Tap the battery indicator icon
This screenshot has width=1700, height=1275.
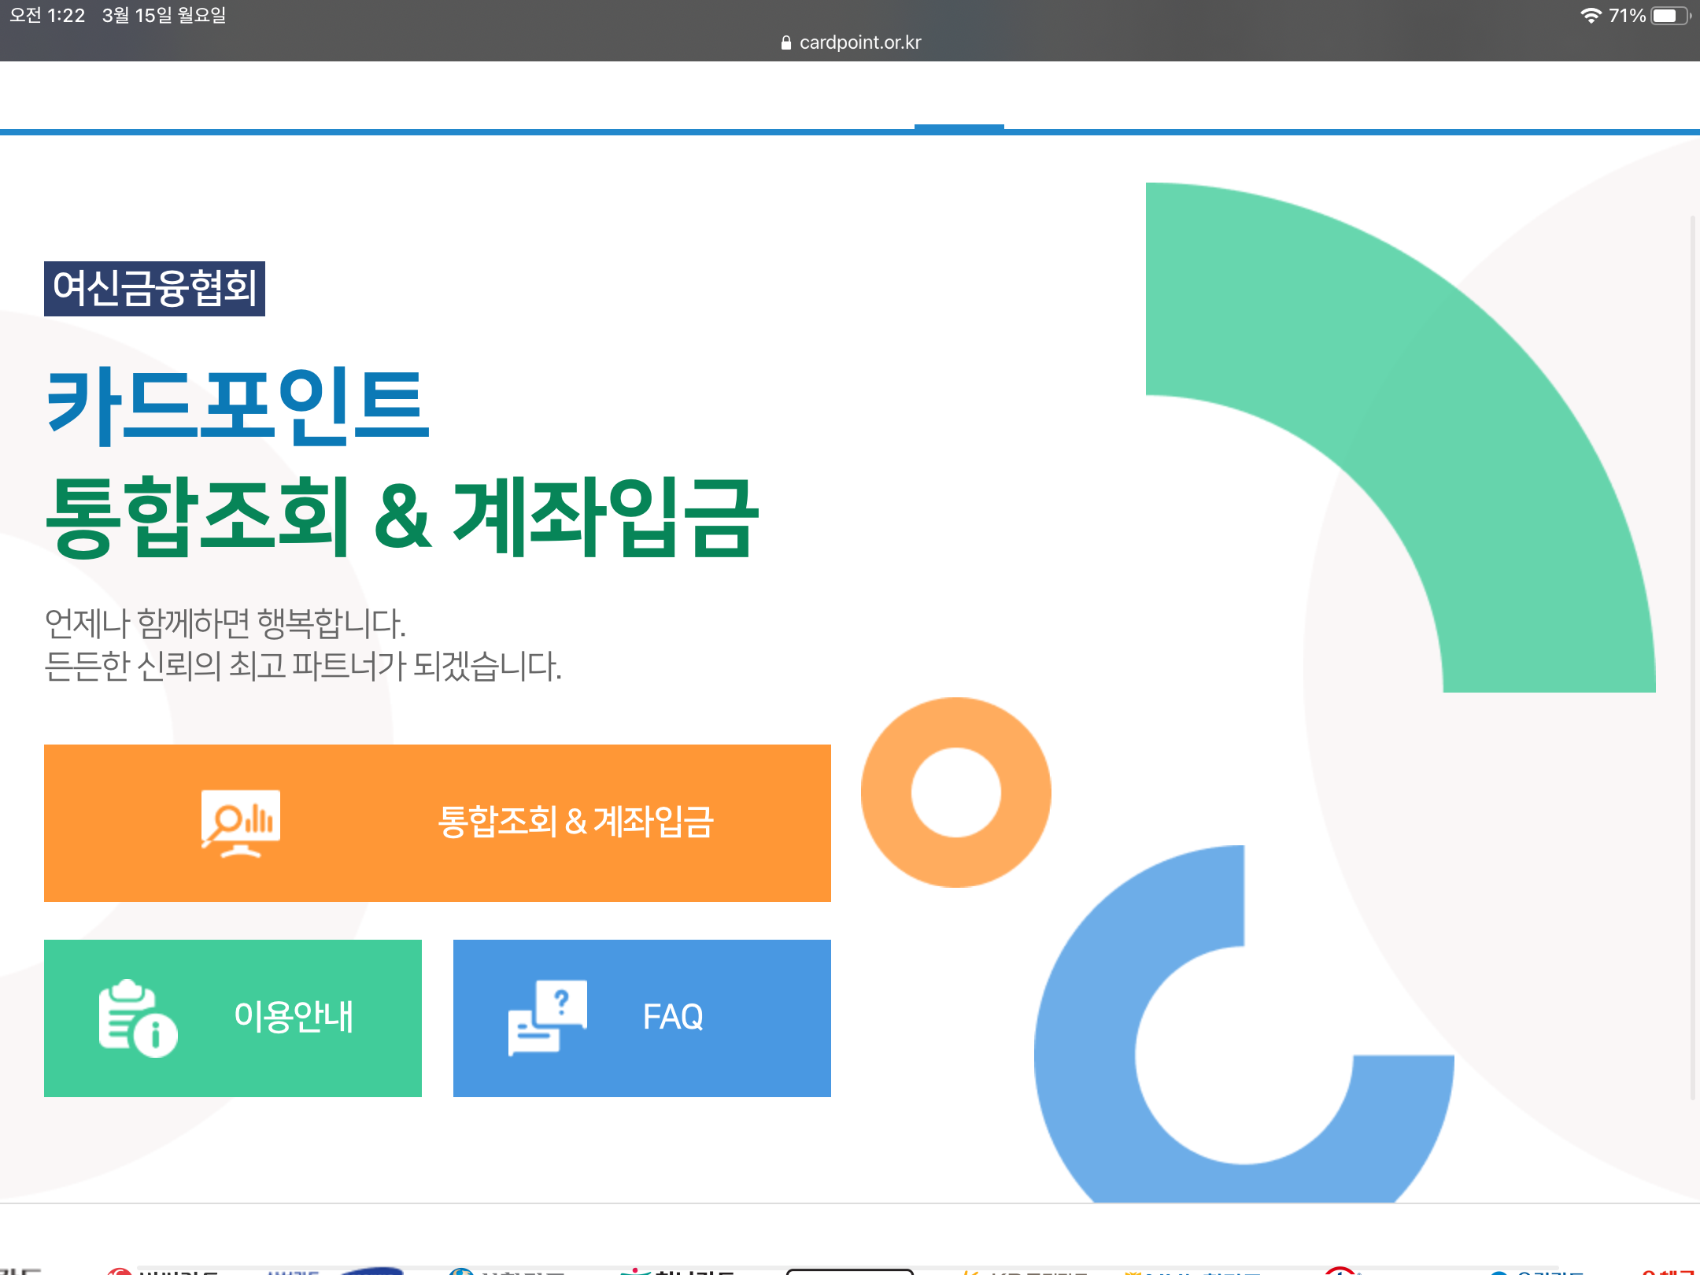(x=1669, y=16)
